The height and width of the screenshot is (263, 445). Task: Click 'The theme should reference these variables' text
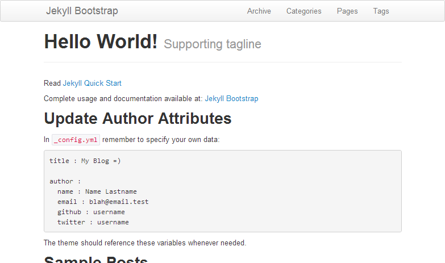pos(145,243)
